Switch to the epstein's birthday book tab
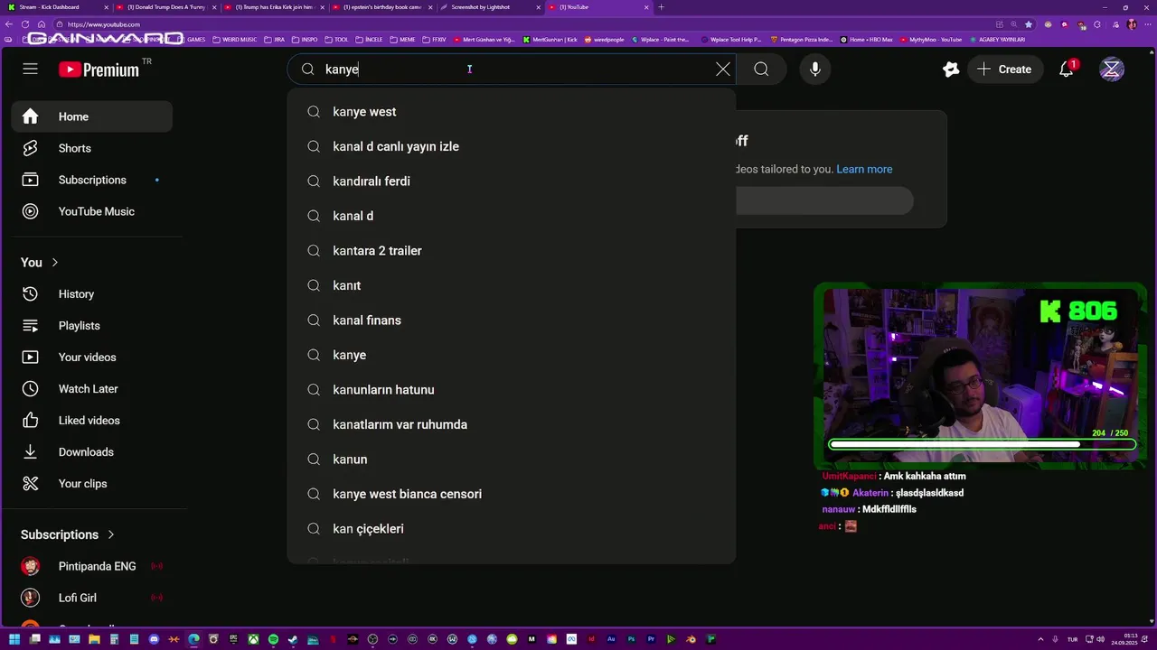 tap(382, 7)
